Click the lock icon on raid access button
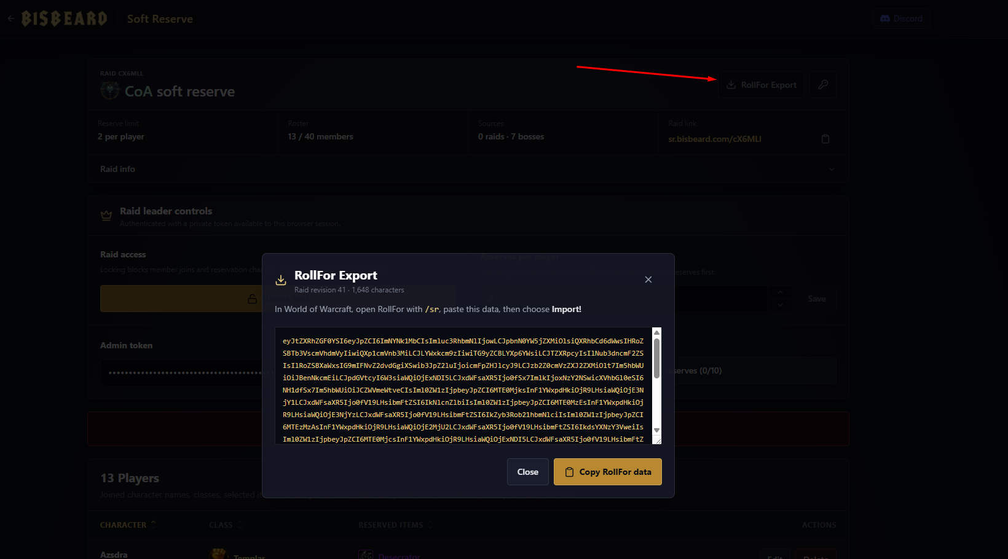This screenshot has height=559, width=1008. pos(252,299)
